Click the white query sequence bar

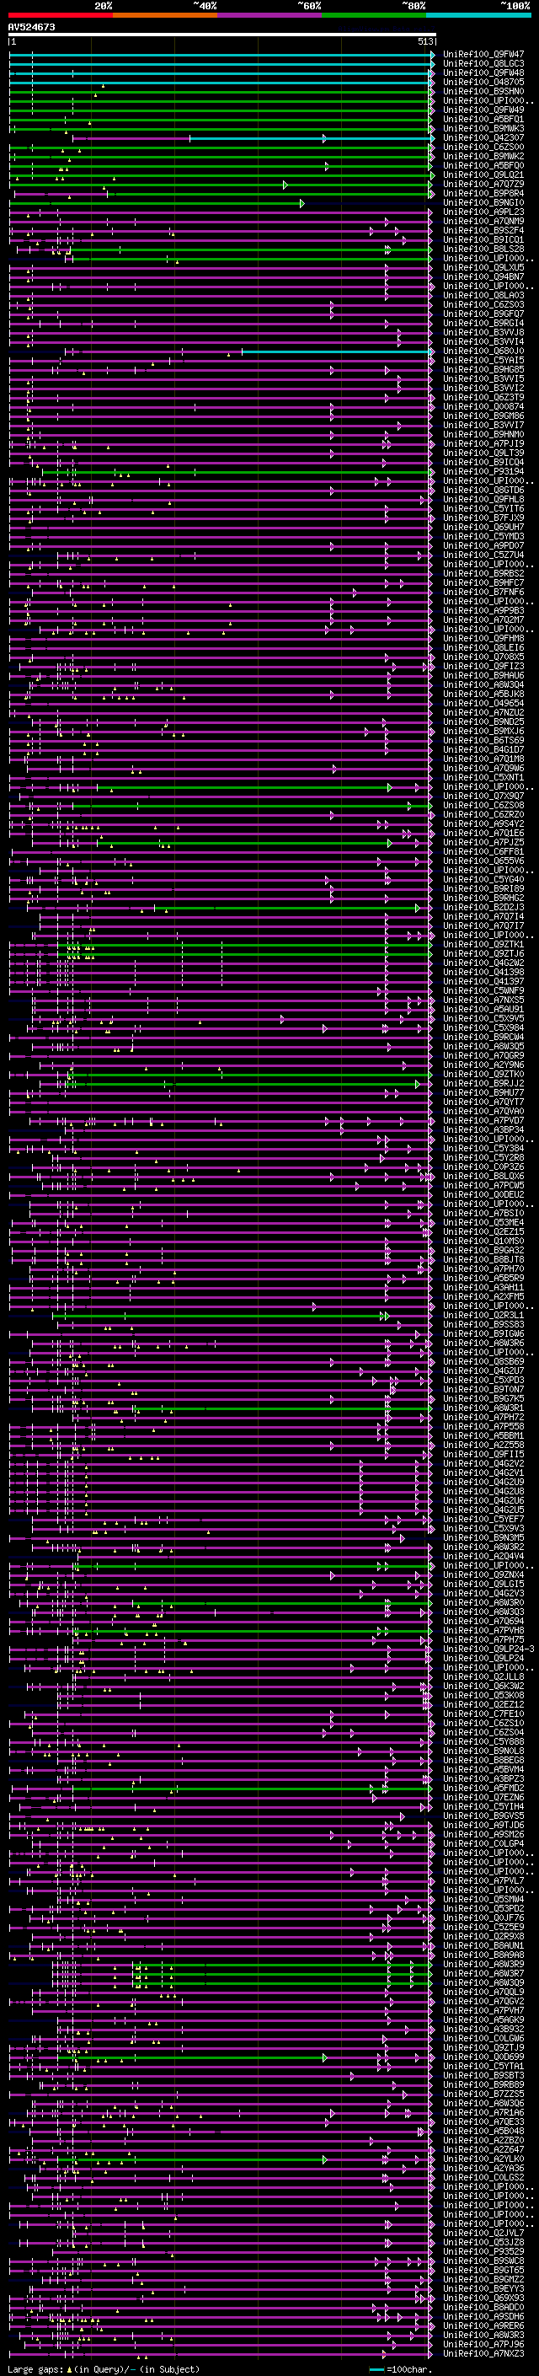pos(222,35)
